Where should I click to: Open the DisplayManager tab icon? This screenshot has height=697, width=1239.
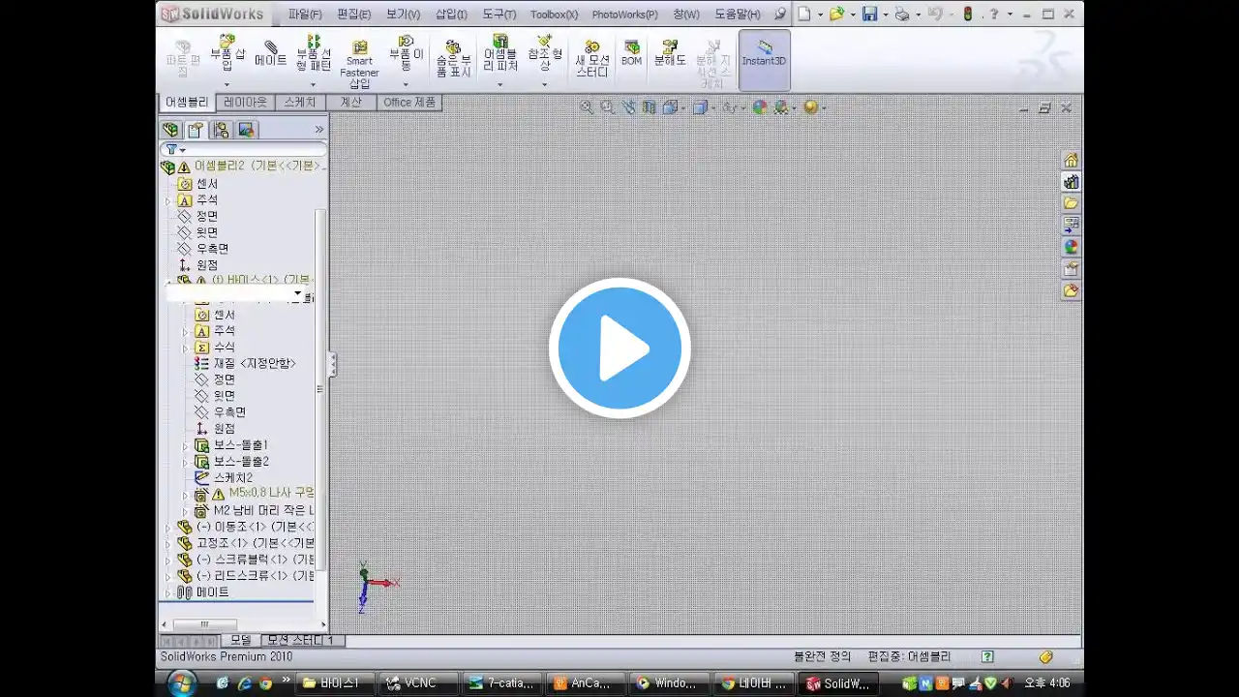coord(247,130)
